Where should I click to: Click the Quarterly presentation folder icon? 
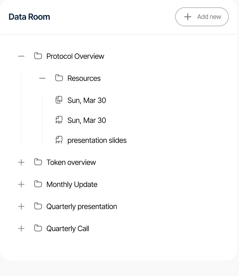38,206
